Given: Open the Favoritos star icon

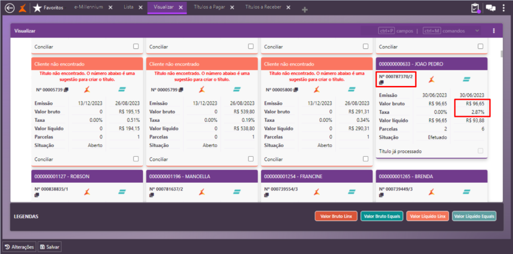Looking at the screenshot, I should click(37, 8).
